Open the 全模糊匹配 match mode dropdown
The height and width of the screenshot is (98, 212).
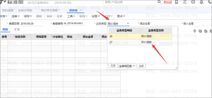point(127,66)
